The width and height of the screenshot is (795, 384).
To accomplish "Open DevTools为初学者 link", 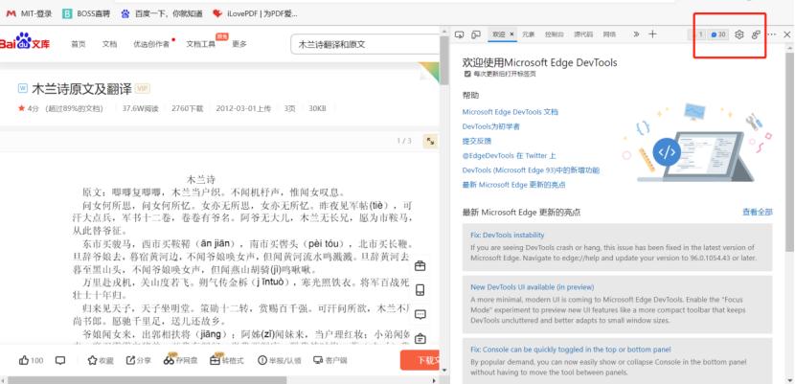I will coord(490,126).
